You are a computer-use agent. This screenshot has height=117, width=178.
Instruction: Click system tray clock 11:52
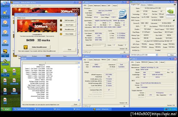pyautogui.click(x=174, y=109)
